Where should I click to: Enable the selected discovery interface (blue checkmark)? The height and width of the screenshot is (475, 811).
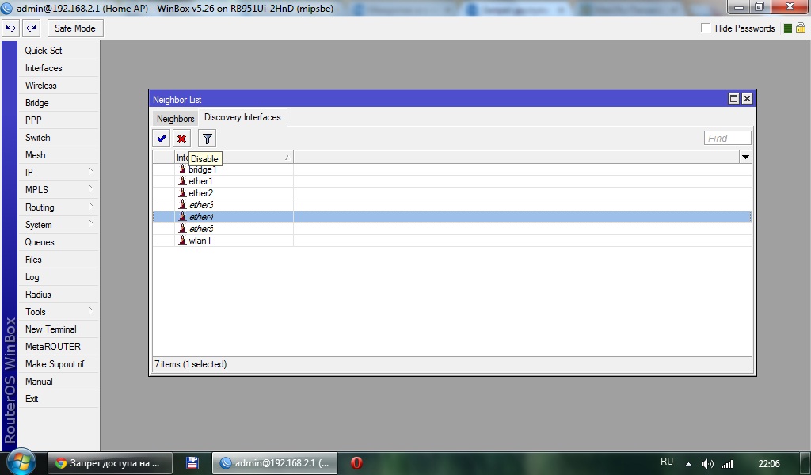coord(162,139)
